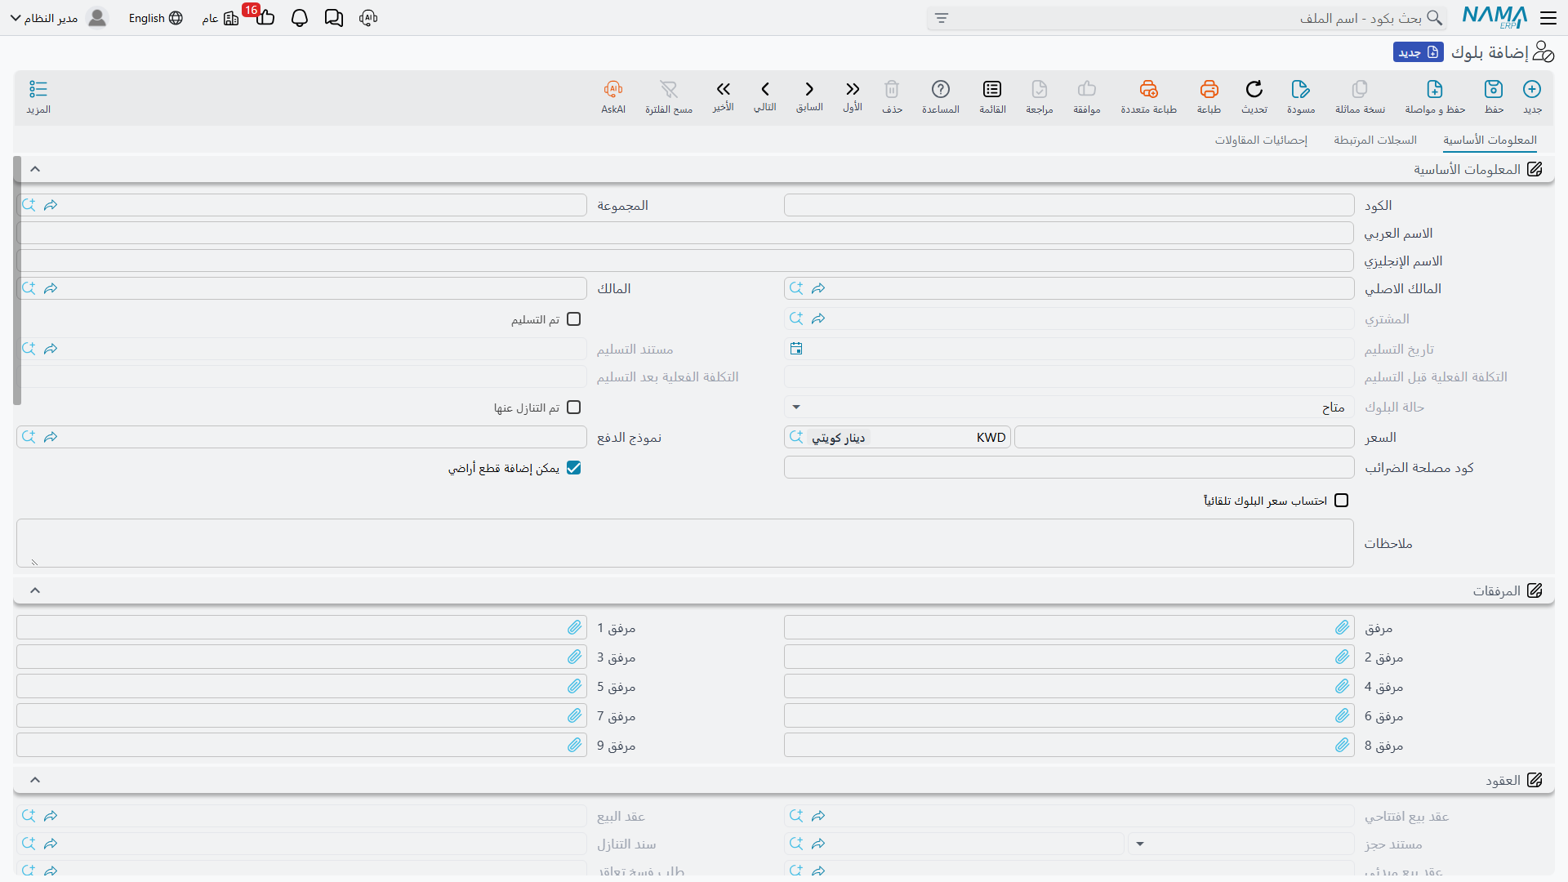Click the NAMA ERP logo
The image size is (1568, 882).
click(x=1494, y=18)
